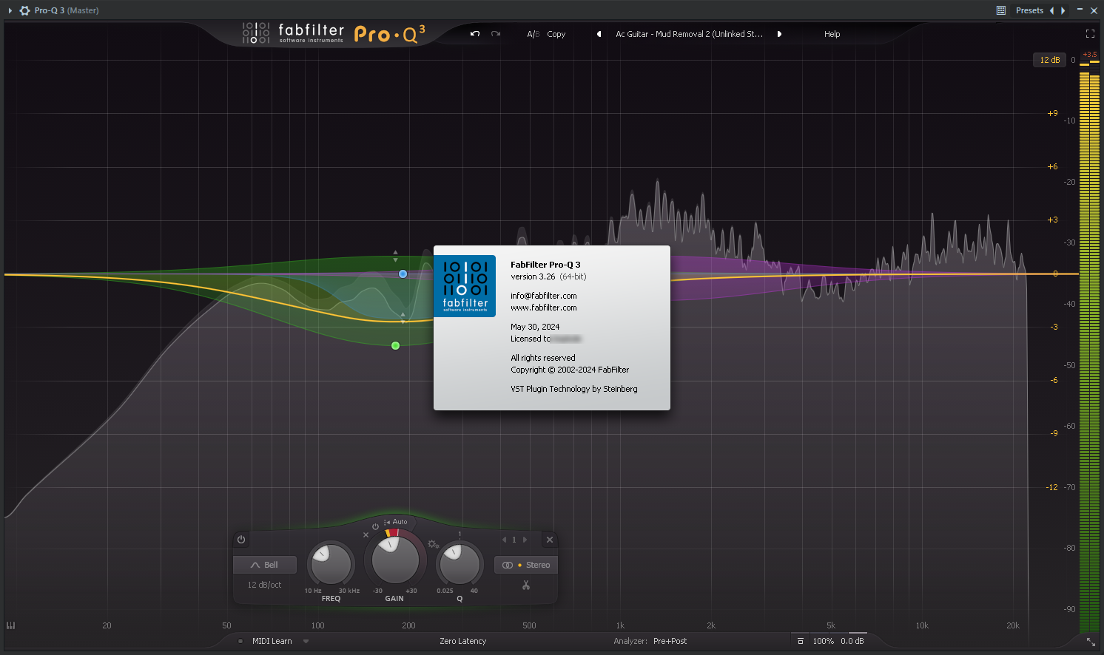Open the Bell filter shape dropdown
Viewport: 1104px width, 655px height.
click(x=265, y=565)
